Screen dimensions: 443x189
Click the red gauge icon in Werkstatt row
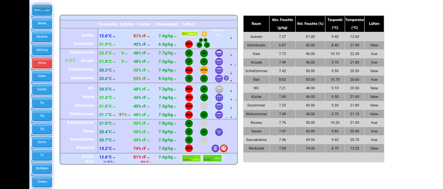224,148
